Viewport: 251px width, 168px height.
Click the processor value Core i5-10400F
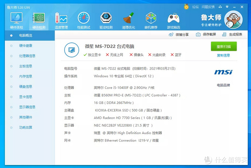coord(124,88)
